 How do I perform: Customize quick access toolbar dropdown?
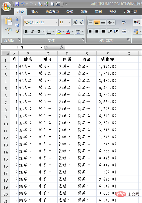point(66,4)
